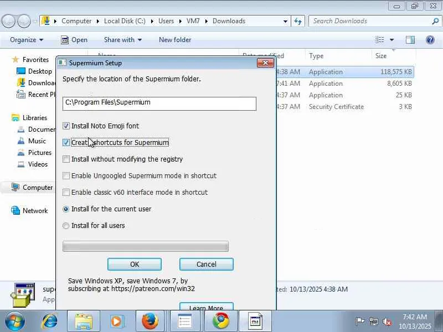Expand the arrow after Users breadcrumb
The height and width of the screenshot is (332, 443).
click(x=181, y=21)
